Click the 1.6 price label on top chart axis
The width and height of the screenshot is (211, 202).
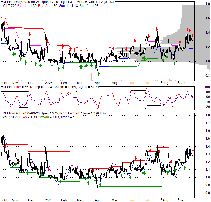click(207, 18)
